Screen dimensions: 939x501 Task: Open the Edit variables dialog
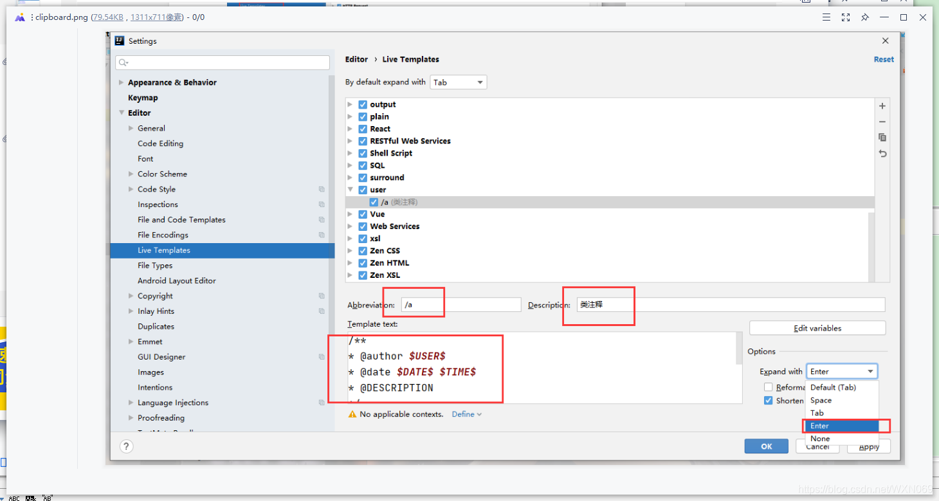coord(817,328)
